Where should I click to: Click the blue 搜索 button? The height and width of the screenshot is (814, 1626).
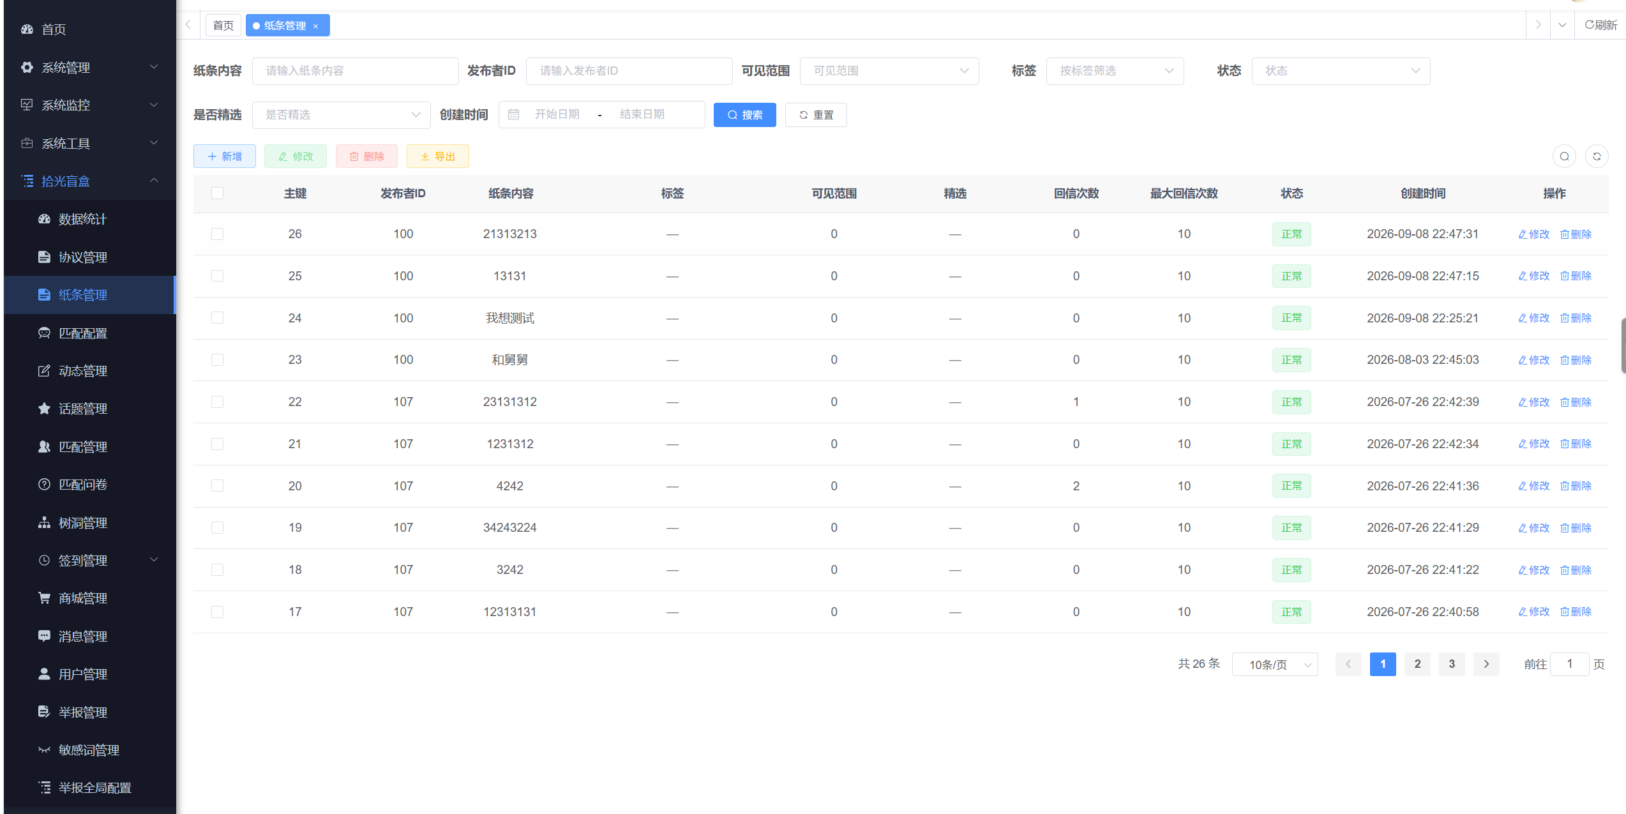coord(745,115)
